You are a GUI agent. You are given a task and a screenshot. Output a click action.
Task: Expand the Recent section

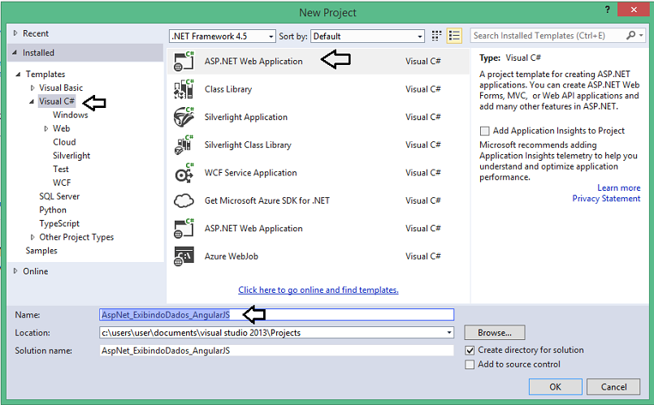tap(15, 33)
